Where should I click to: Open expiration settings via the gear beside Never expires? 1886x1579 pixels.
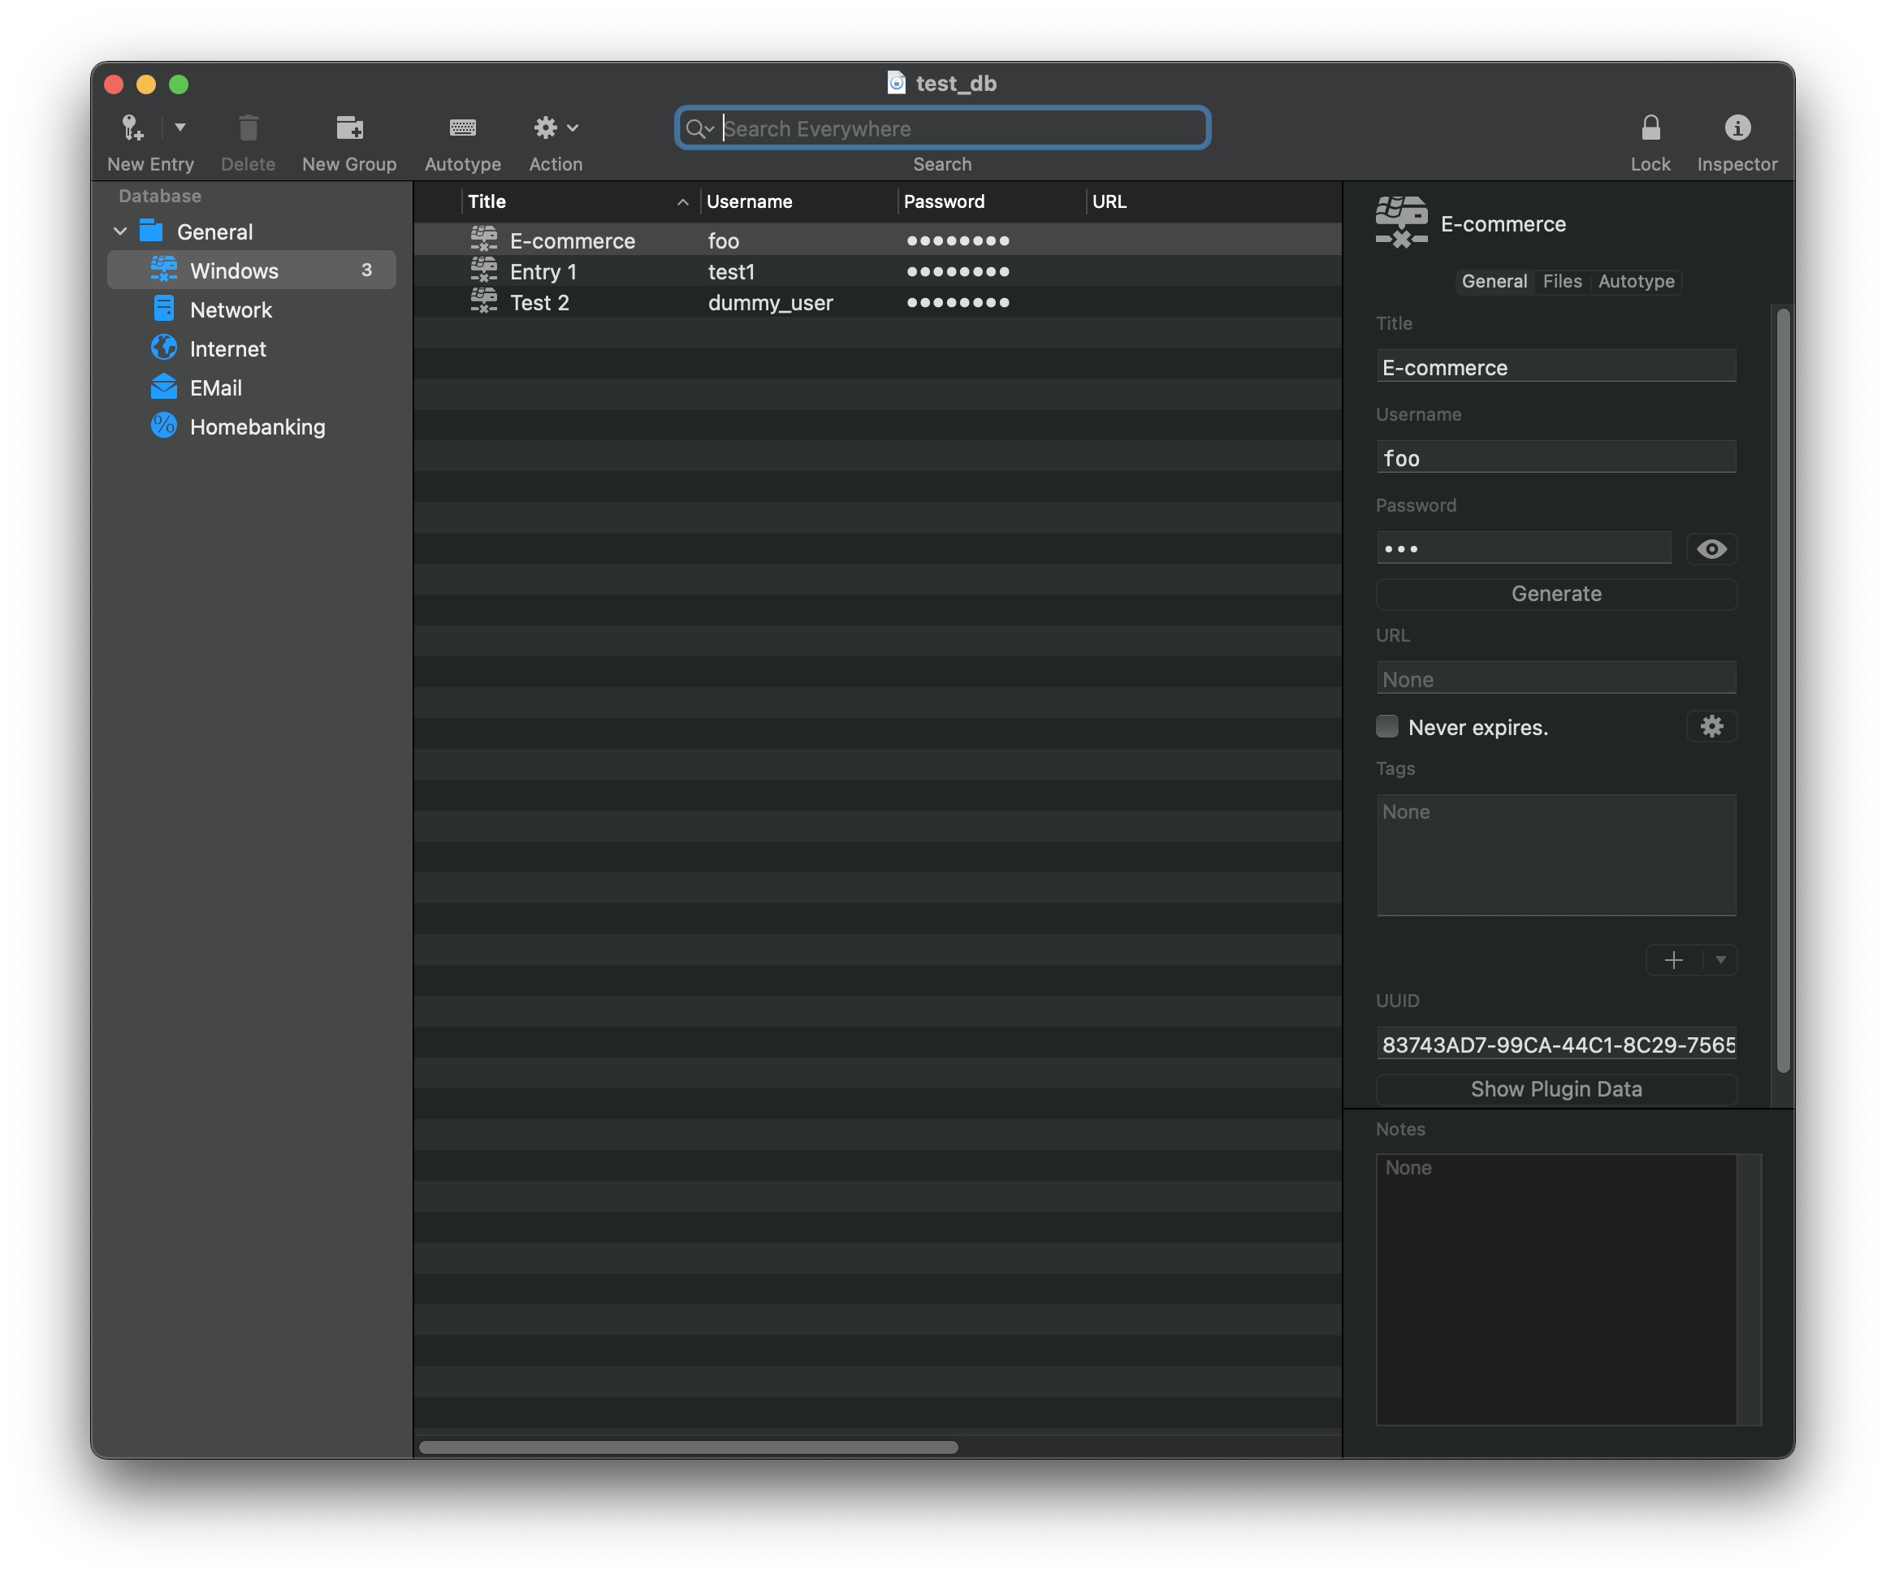(x=1711, y=727)
